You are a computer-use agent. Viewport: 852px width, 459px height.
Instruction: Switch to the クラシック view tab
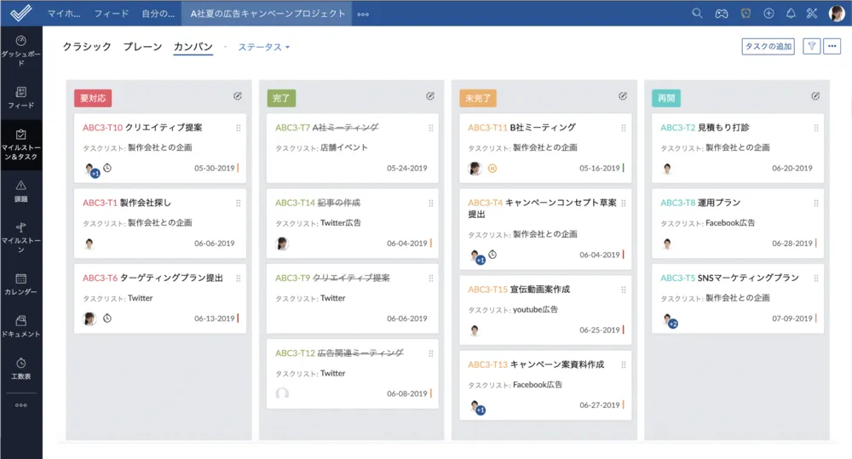pyautogui.click(x=87, y=47)
